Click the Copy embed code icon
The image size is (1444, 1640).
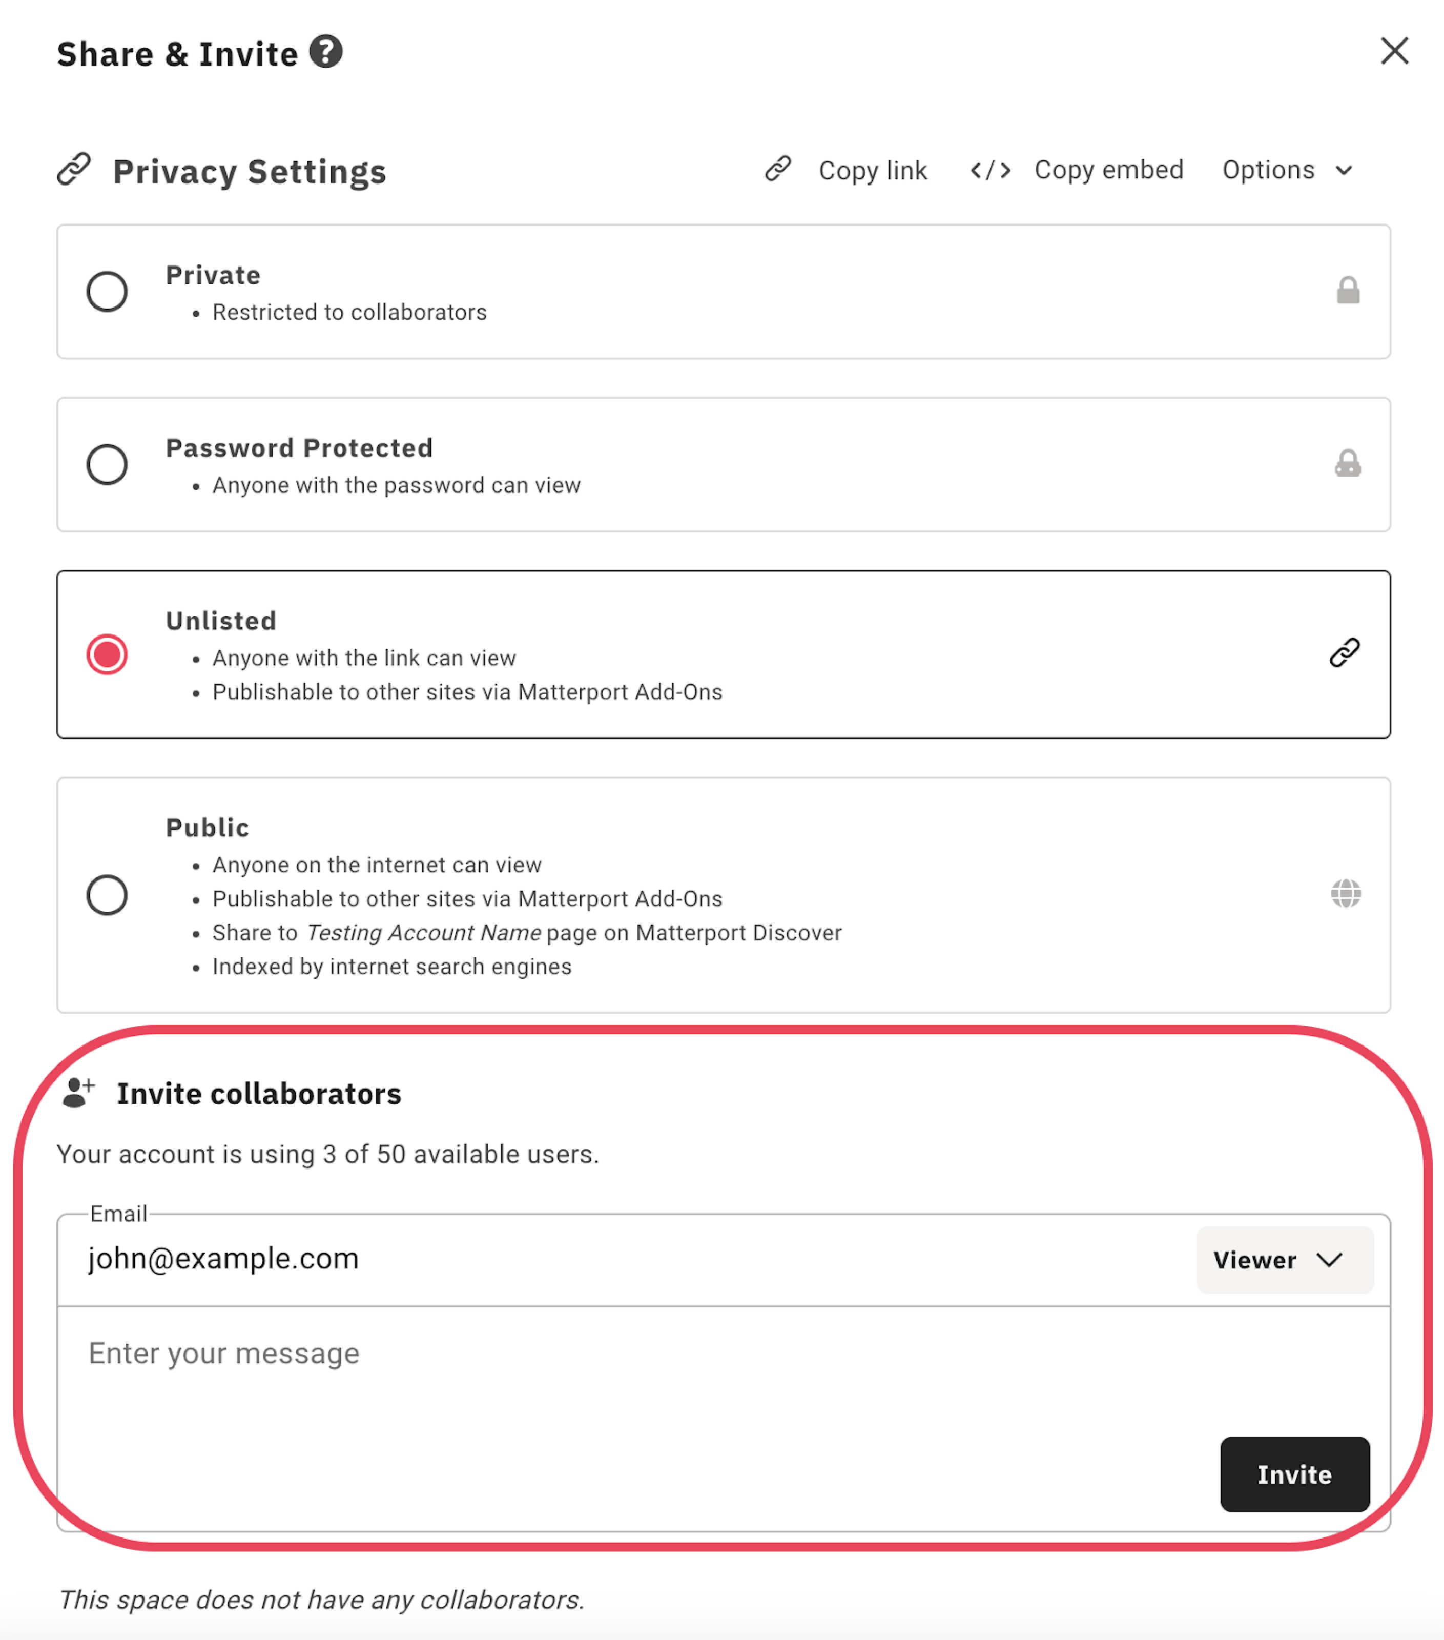[x=990, y=170]
